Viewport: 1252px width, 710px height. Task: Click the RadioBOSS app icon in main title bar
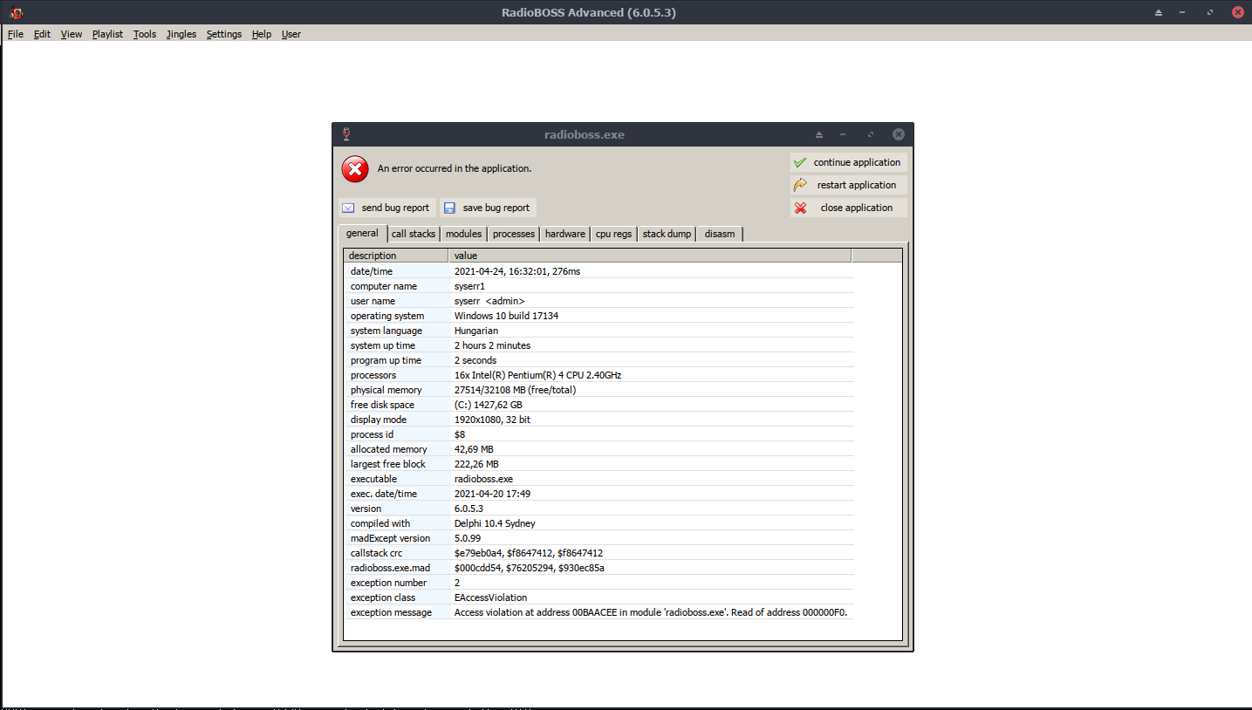pos(16,12)
